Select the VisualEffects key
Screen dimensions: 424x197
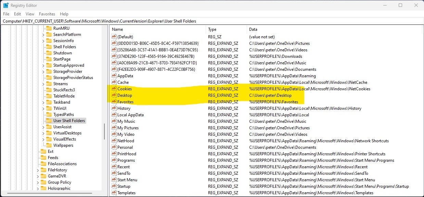(x=65, y=139)
